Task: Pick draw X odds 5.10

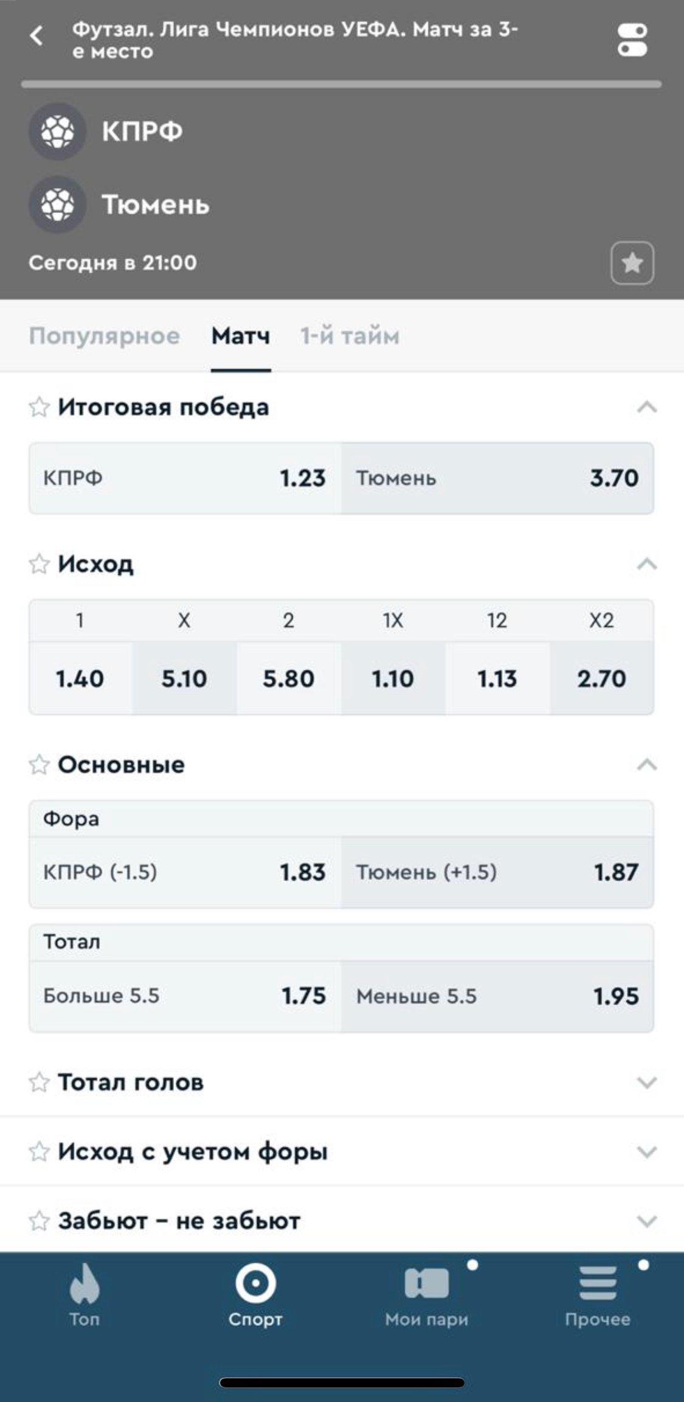Action: (x=184, y=678)
